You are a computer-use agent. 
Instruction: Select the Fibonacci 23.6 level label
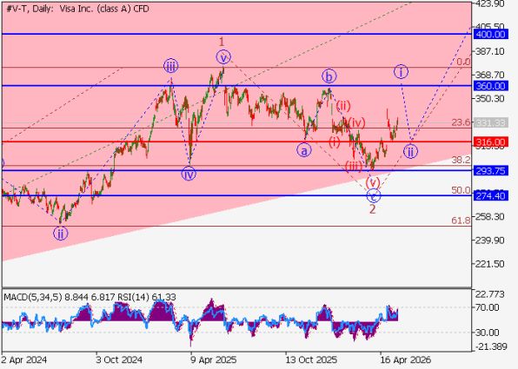(x=461, y=122)
